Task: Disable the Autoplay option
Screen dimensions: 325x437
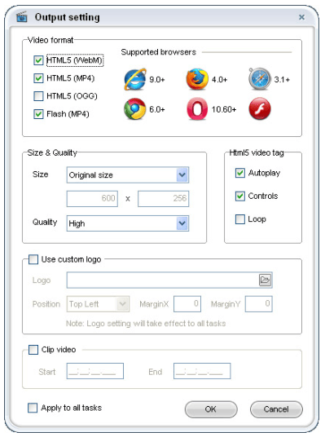Action: (240, 173)
